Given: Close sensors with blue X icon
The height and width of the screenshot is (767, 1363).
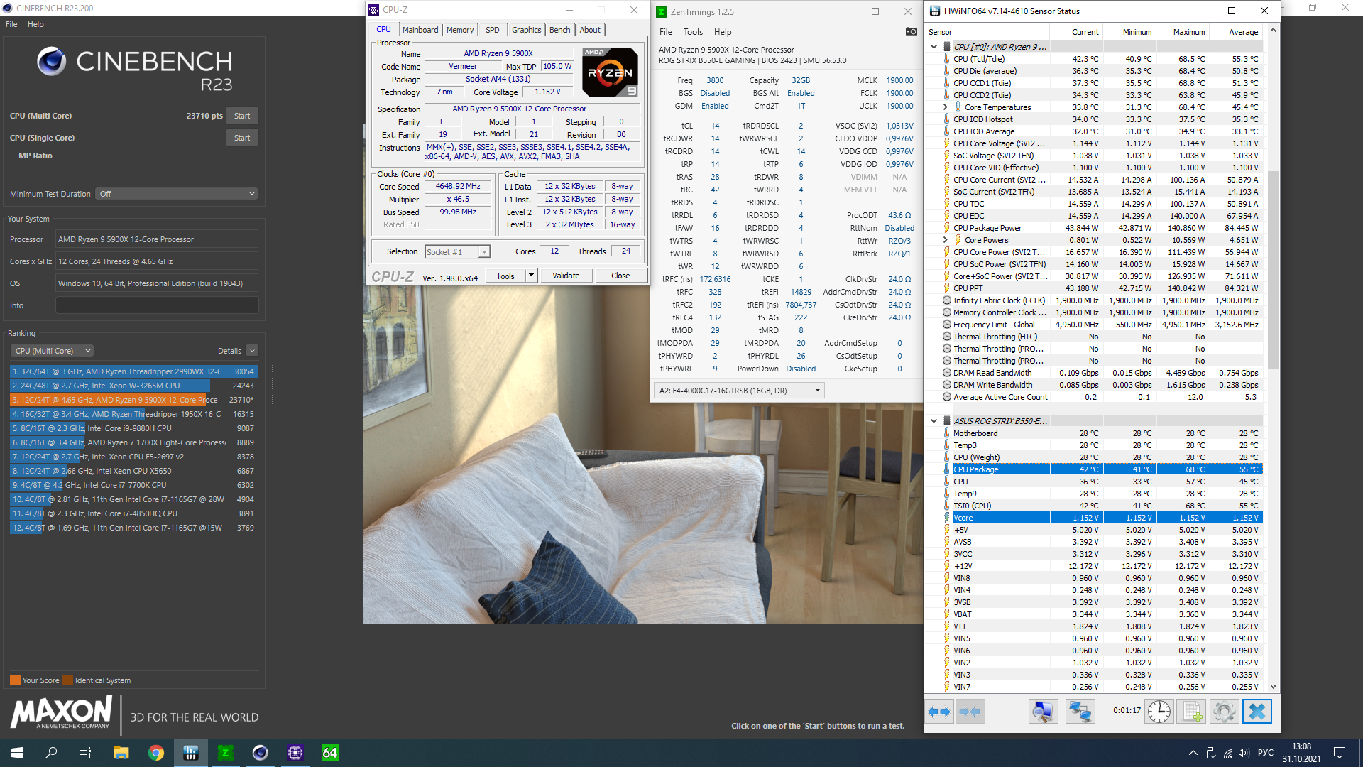Looking at the screenshot, I should [1257, 712].
